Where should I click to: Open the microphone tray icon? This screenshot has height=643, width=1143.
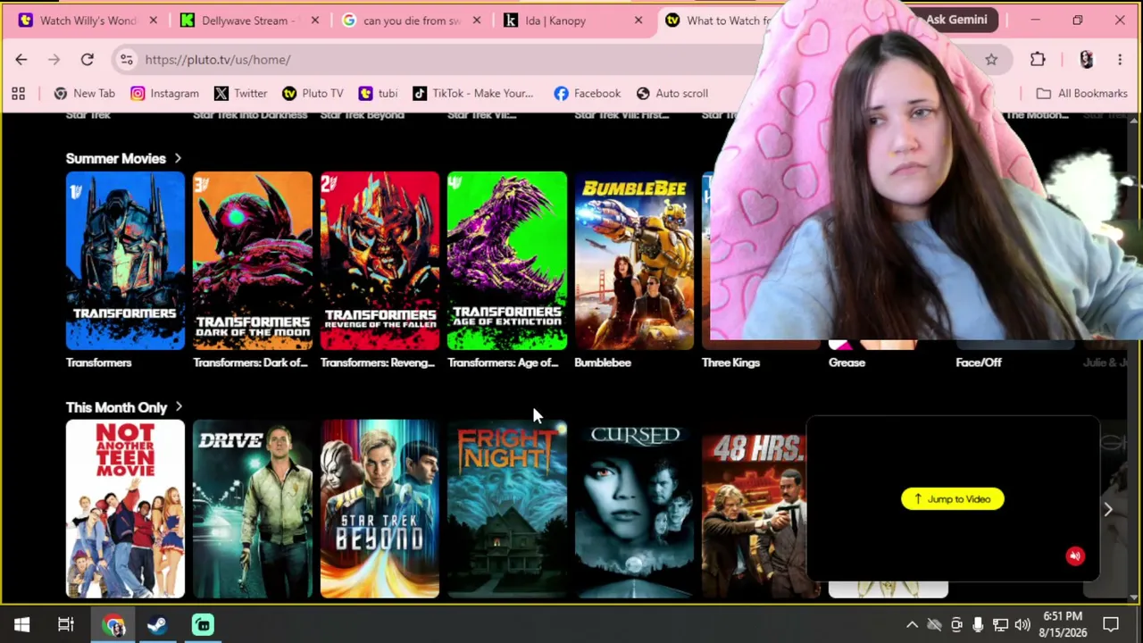point(978,625)
